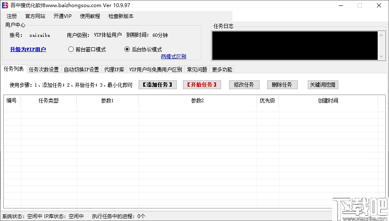This screenshot has height=221, width=389.
Task: Open the 注册 menu
Action: point(12,16)
